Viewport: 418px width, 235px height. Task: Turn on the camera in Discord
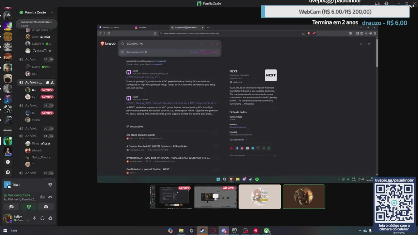(x=11, y=207)
